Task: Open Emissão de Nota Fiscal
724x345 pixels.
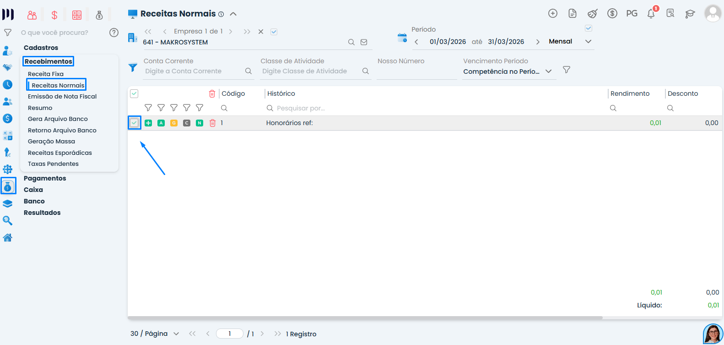Action: click(x=62, y=96)
